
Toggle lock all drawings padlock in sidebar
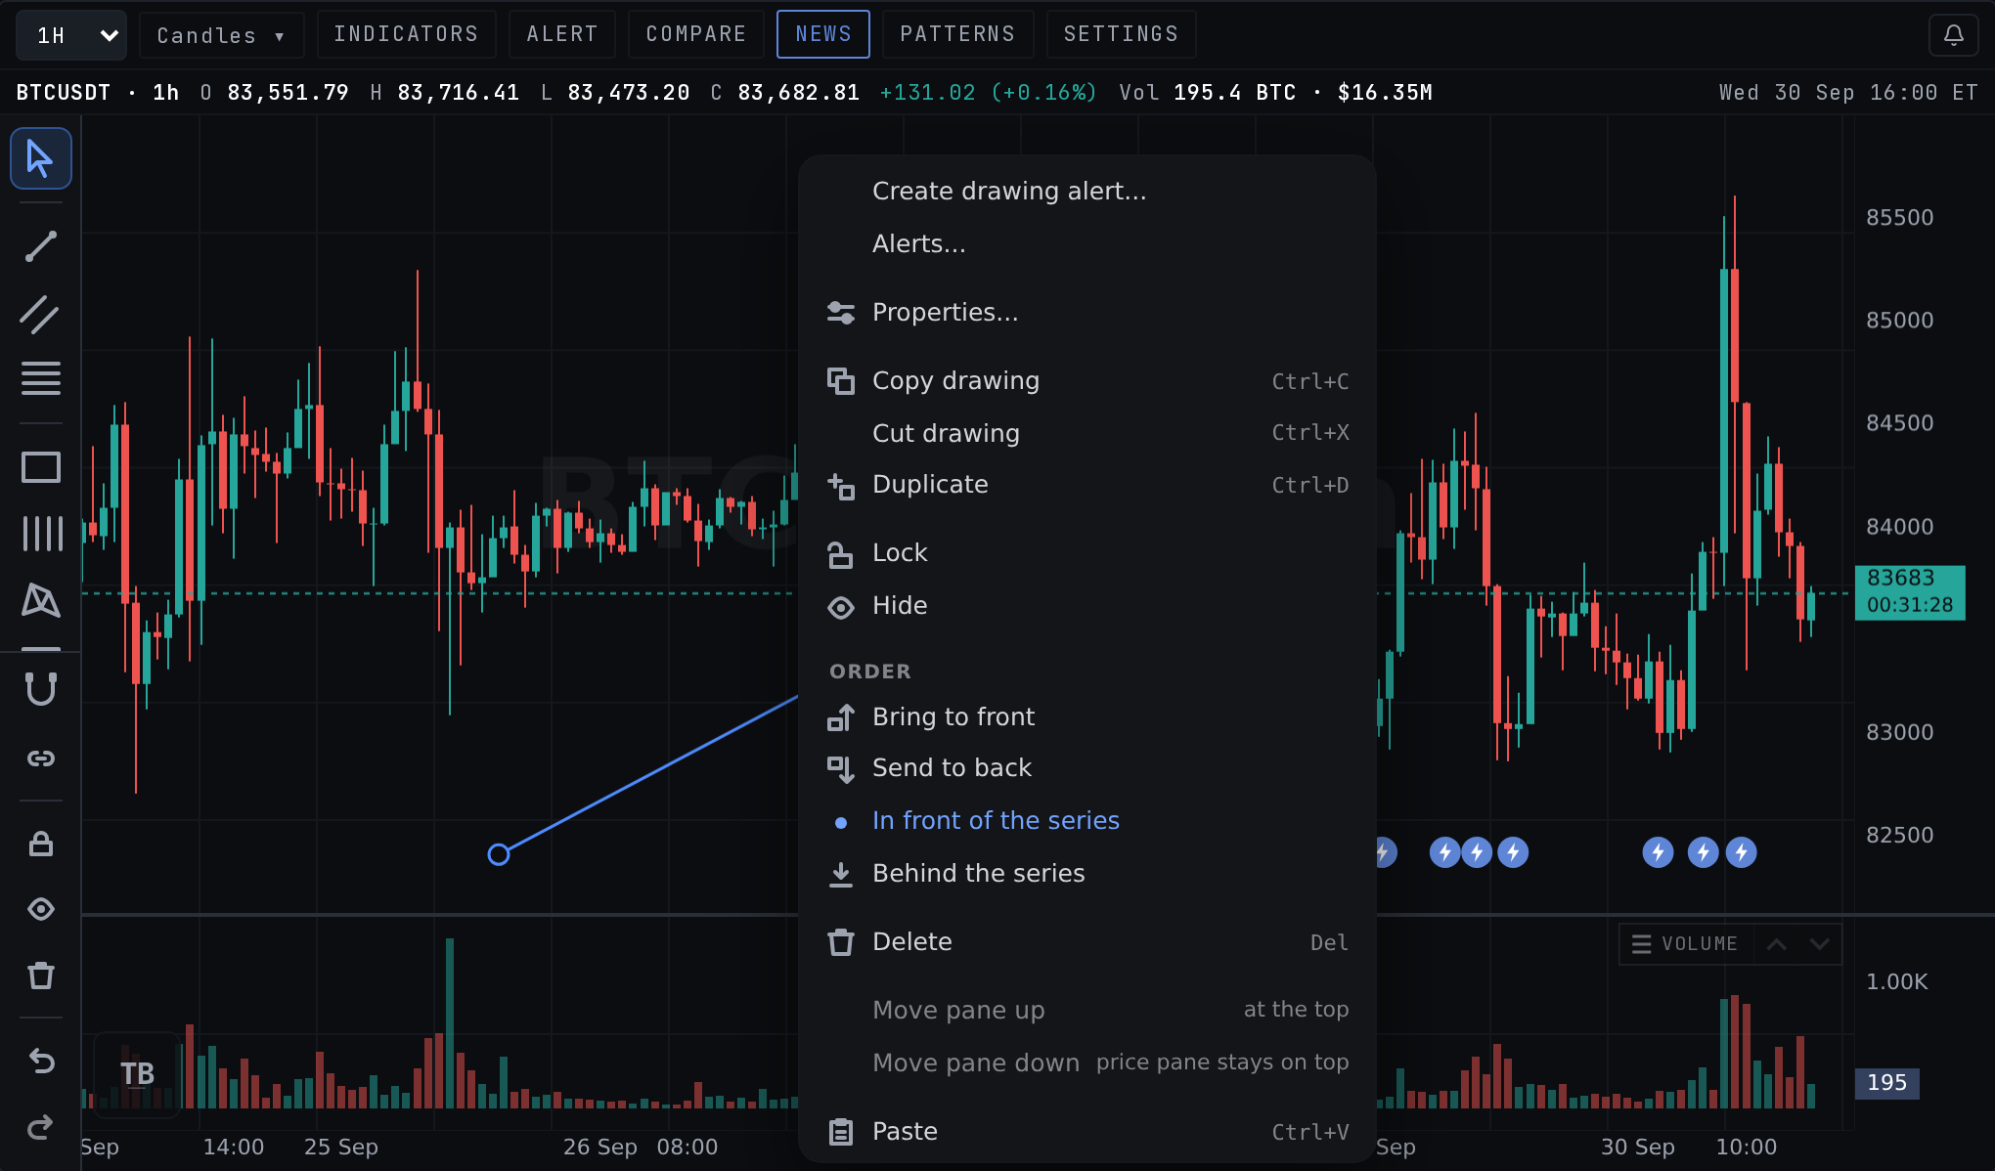(x=41, y=844)
